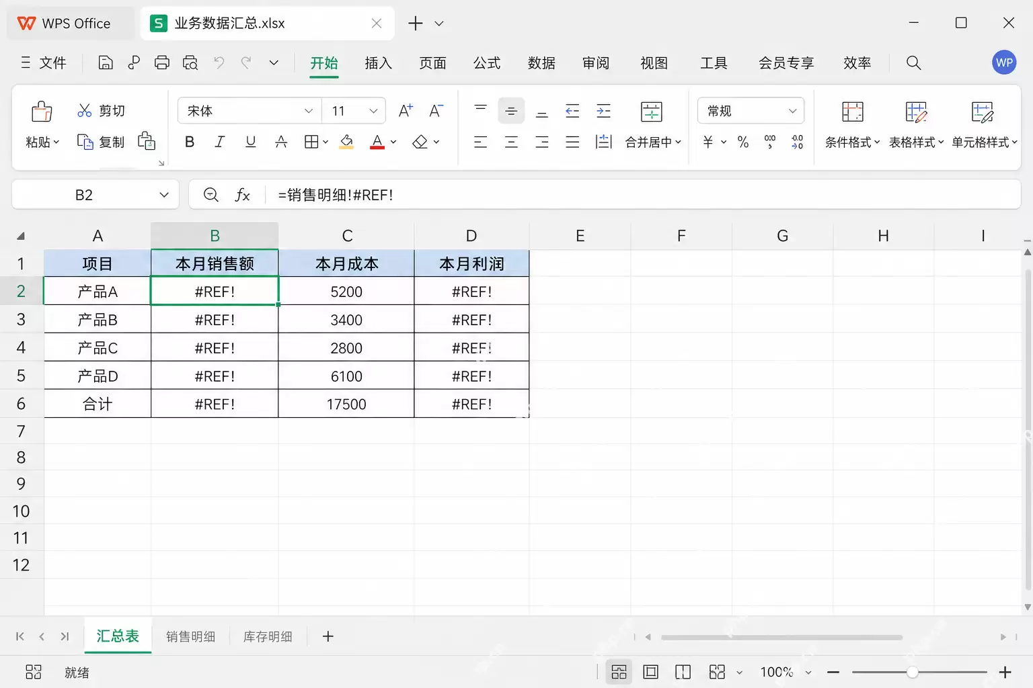Expand the quick access toolbar customize arrow
The height and width of the screenshot is (688, 1033).
click(274, 62)
